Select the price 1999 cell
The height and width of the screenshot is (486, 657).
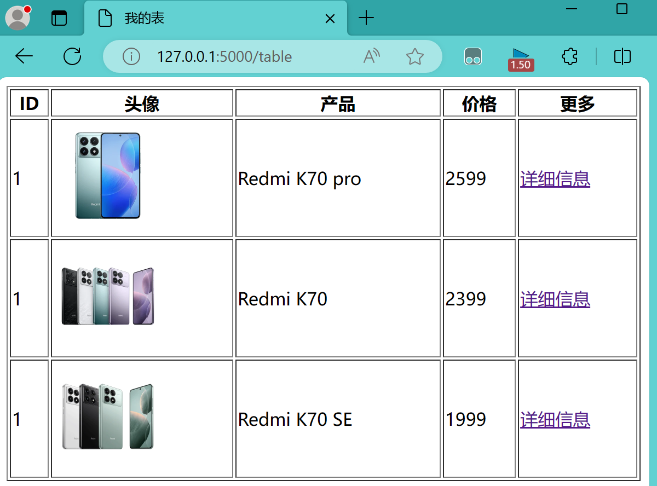479,419
